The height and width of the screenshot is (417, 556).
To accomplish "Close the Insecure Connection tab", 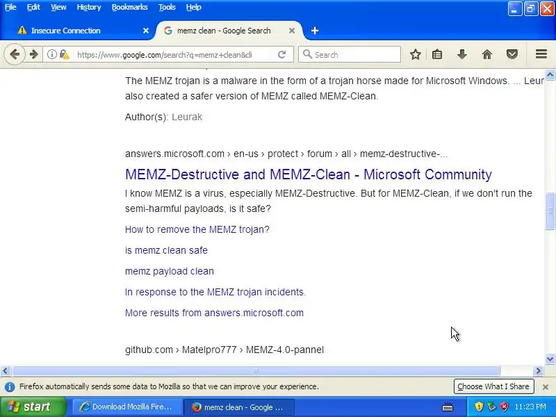I will (x=146, y=31).
